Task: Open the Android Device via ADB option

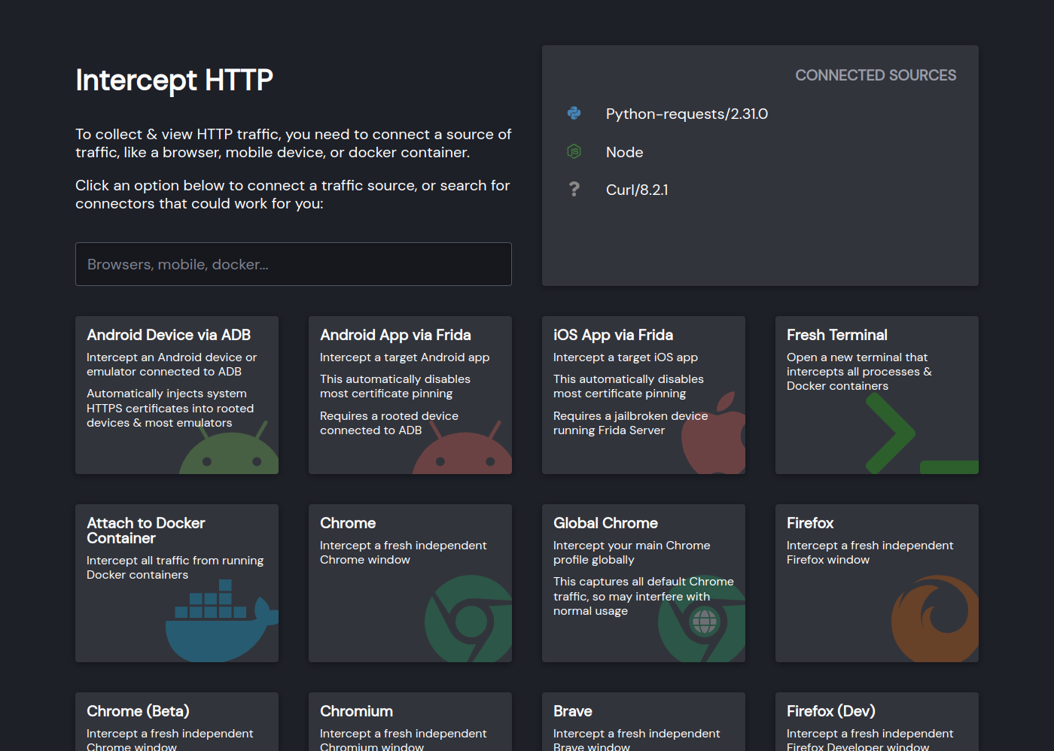Action: pyautogui.click(x=169, y=336)
